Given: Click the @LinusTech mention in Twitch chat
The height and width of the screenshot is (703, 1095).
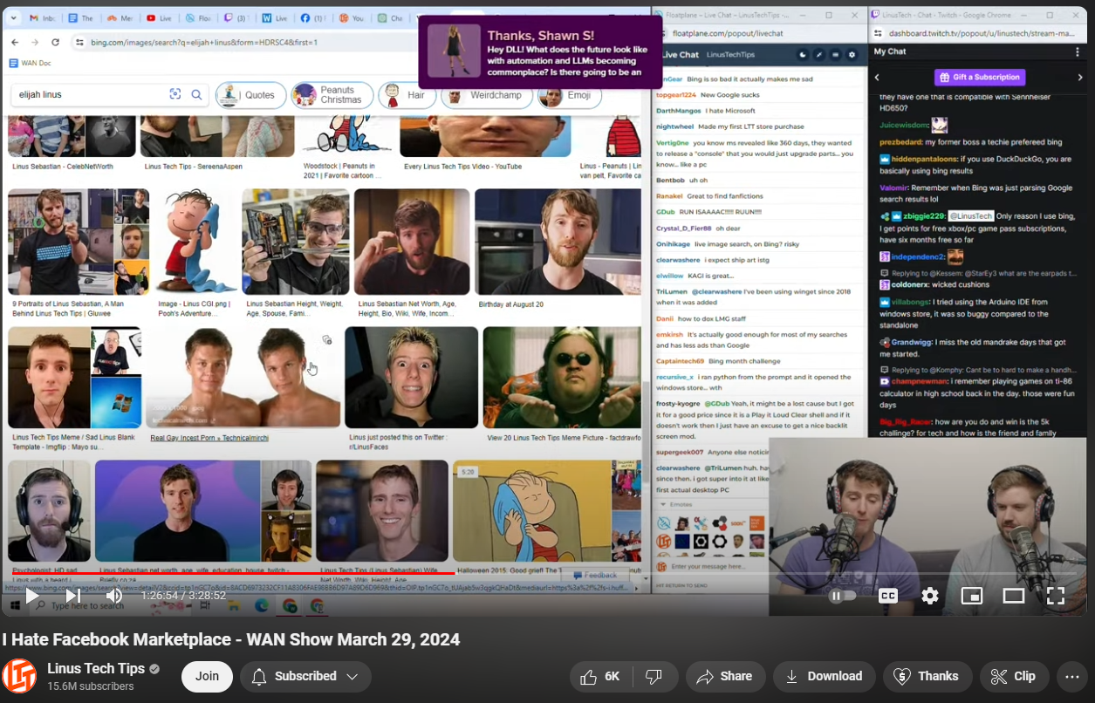Looking at the screenshot, I should 971,216.
